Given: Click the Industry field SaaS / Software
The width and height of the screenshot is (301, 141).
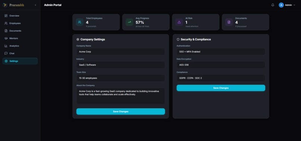Looking at the screenshot, I should pyautogui.click(x=121, y=65).
